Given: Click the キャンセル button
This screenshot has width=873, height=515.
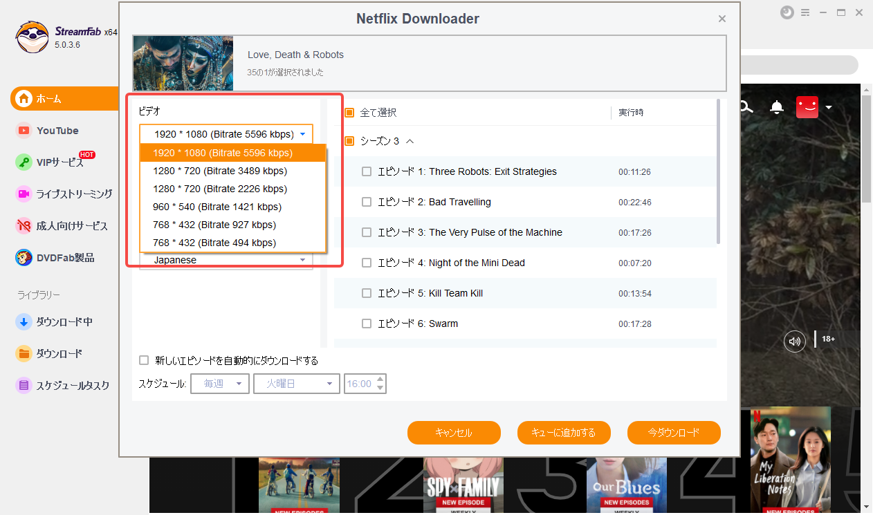Looking at the screenshot, I should click(454, 433).
